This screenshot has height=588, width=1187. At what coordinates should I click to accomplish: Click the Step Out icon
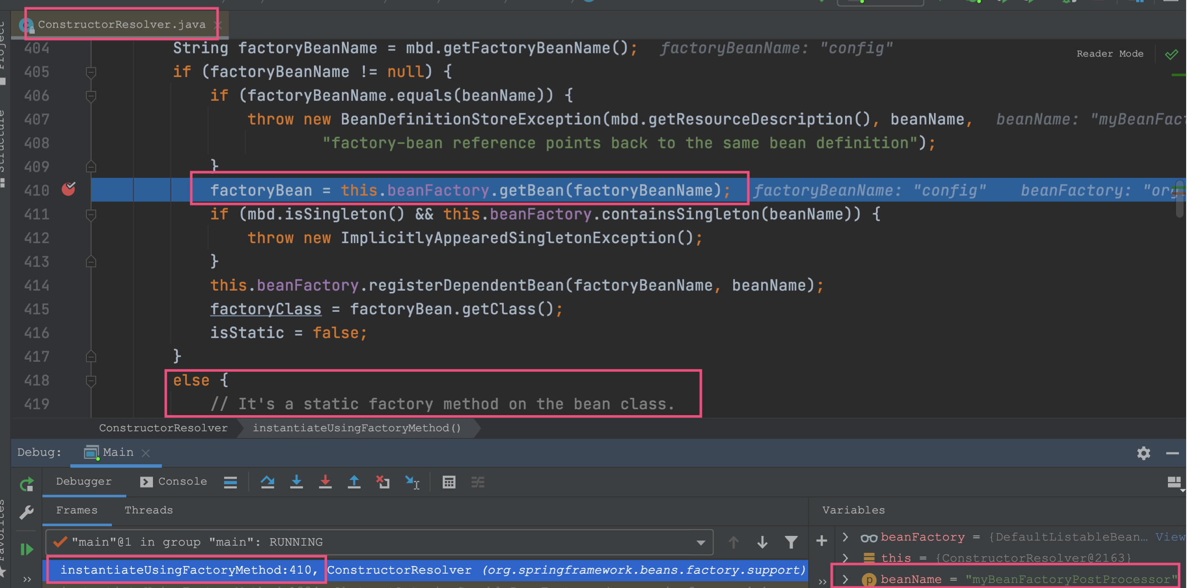(x=354, y=482)
